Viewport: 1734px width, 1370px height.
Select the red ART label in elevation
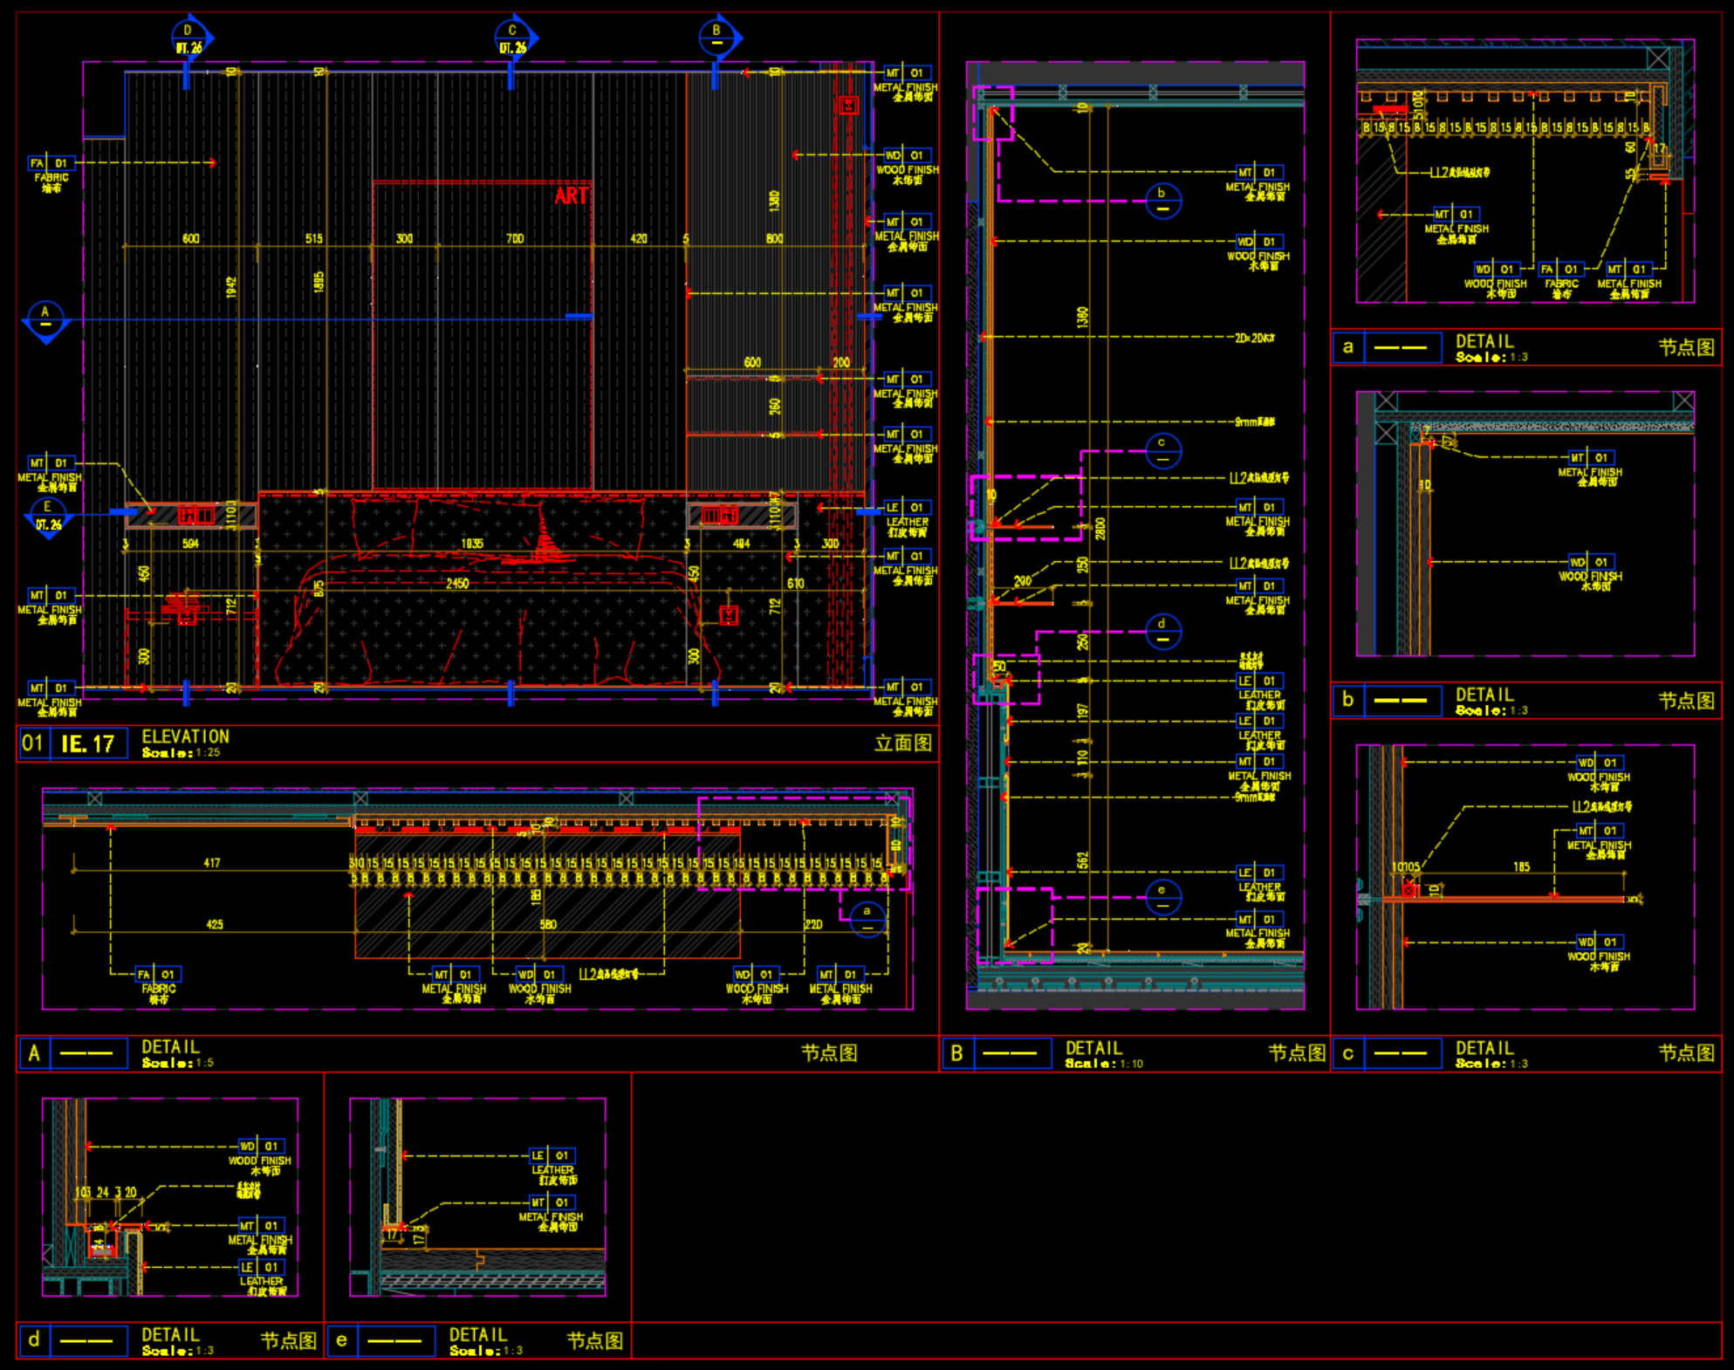(x=572, y=196)
